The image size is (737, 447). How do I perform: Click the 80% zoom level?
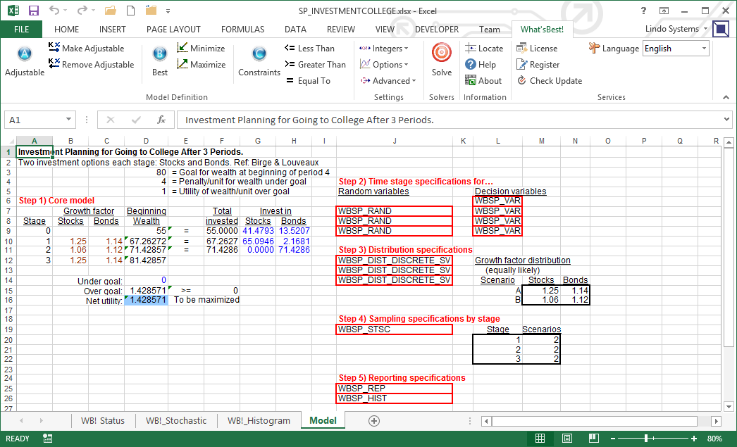tap(714, 439)
